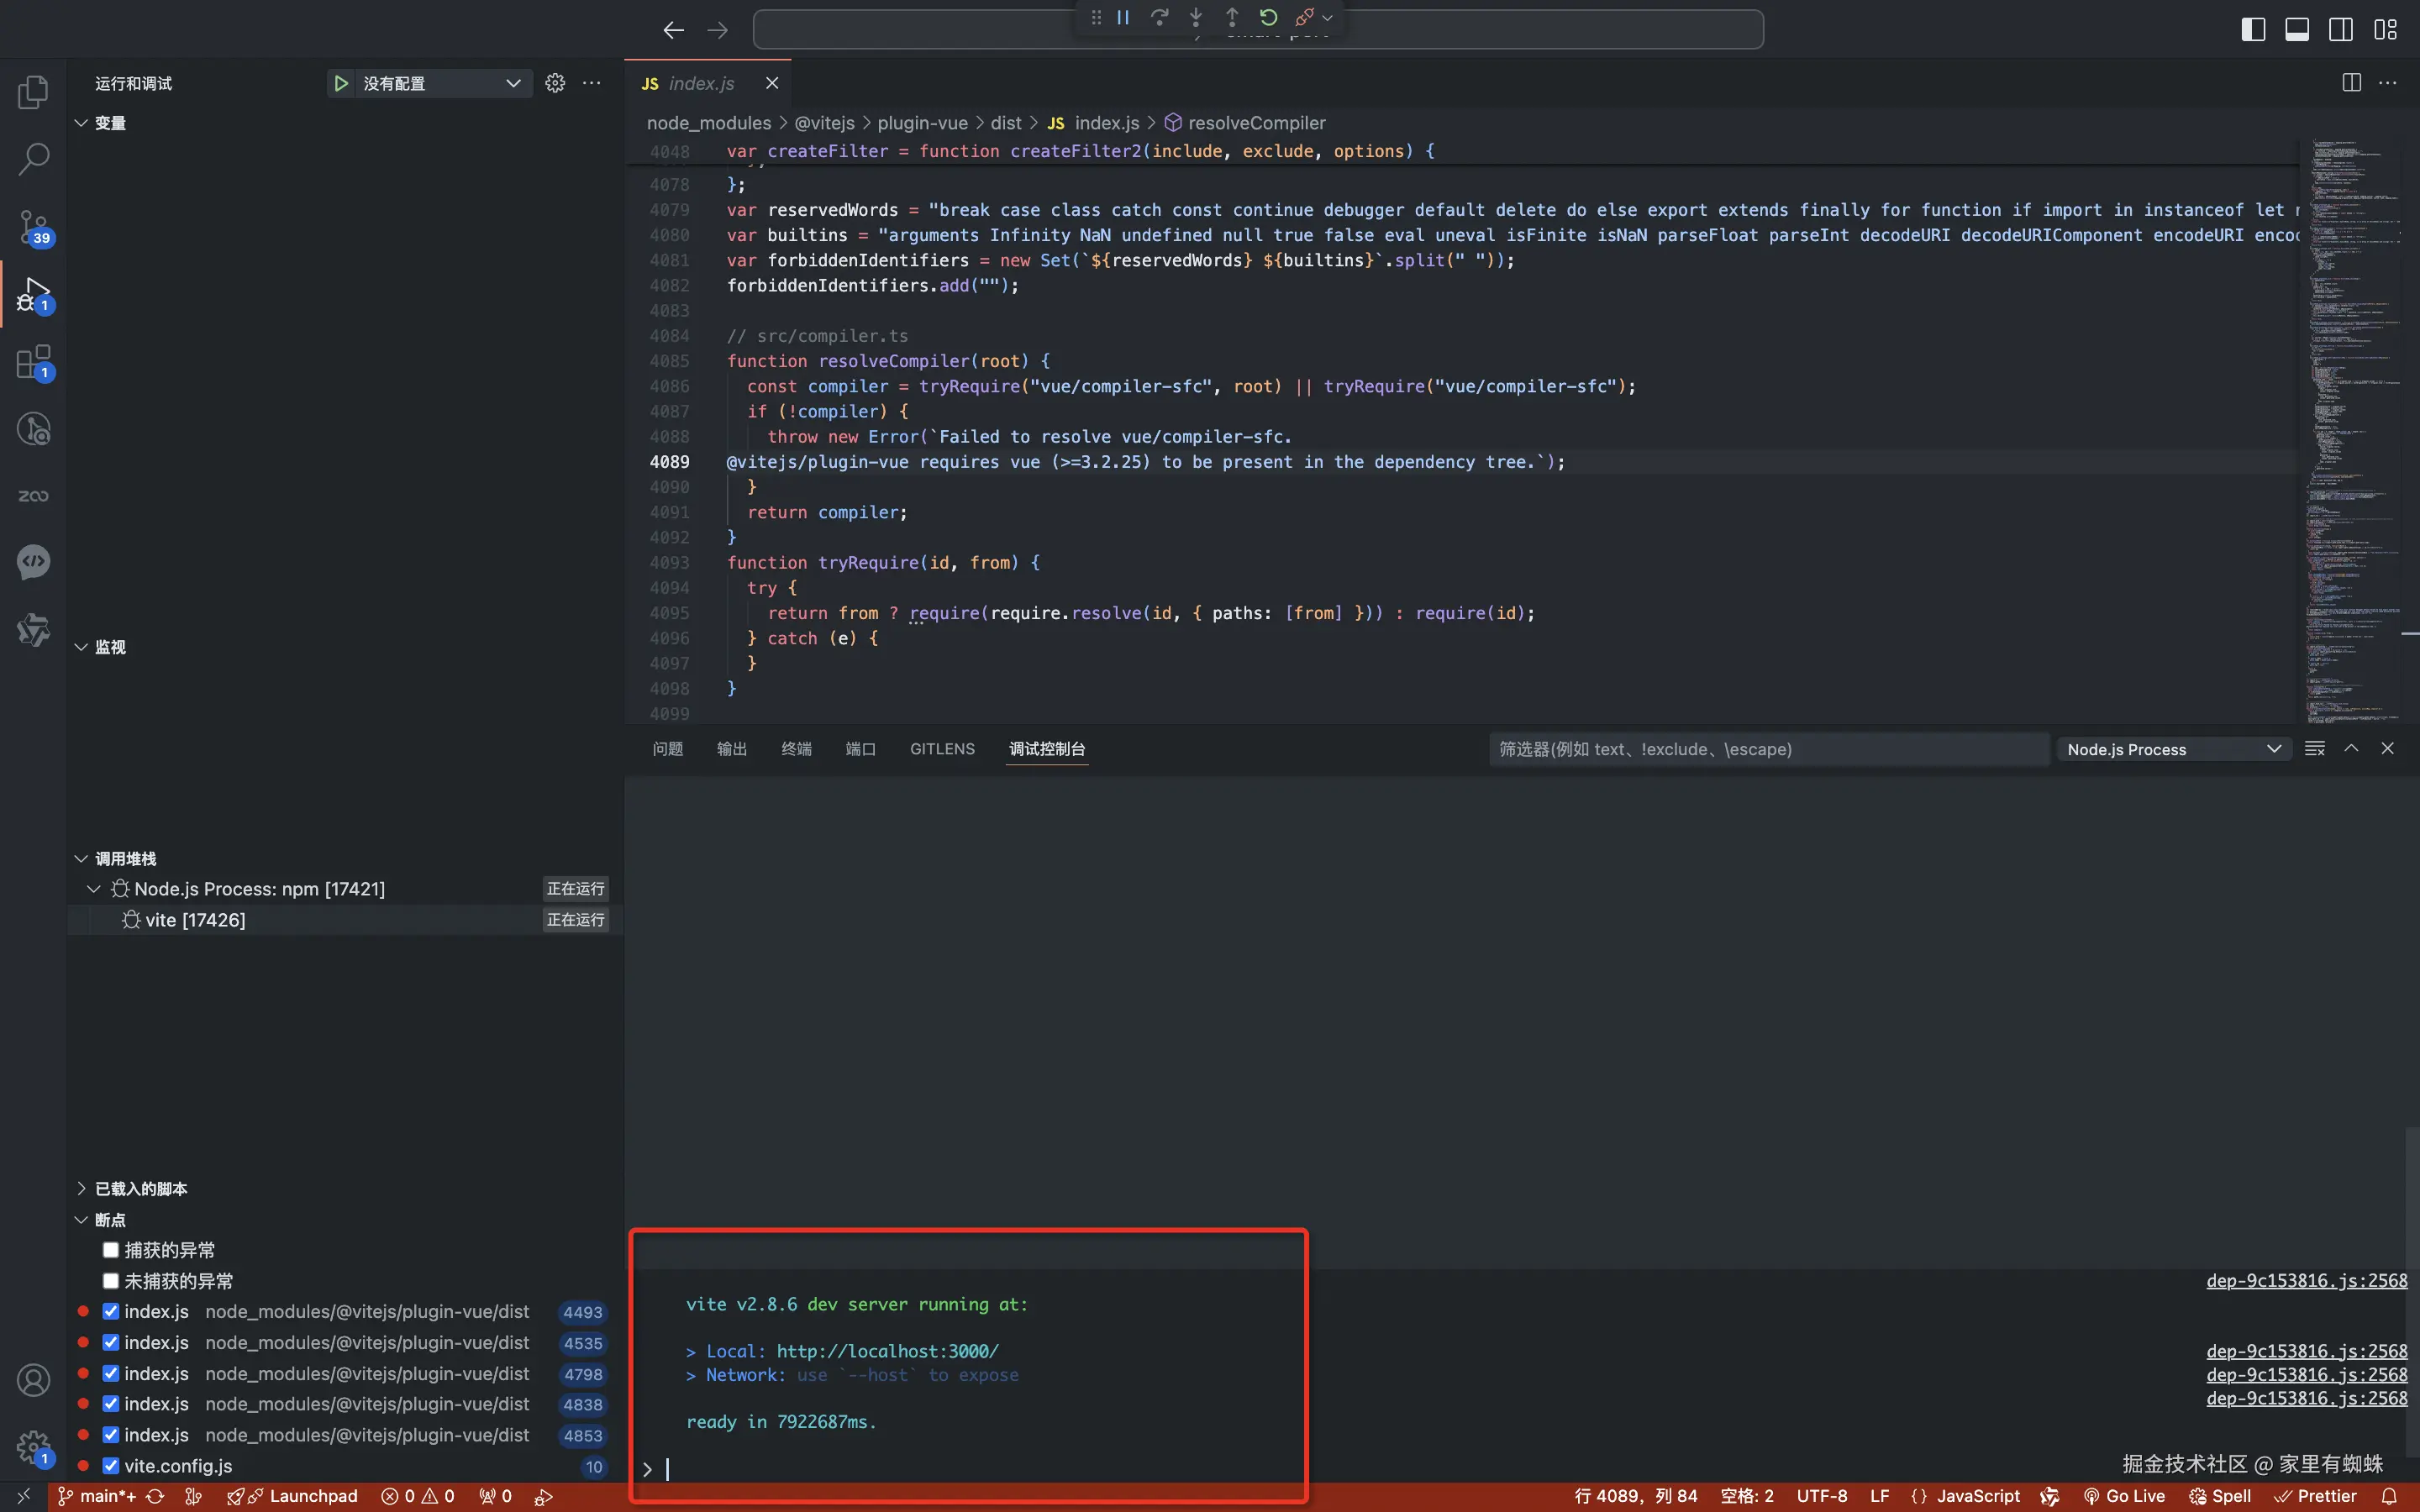Open Source Control view with 39 changes
Screen dimensions: 2420x1512
coord(33,228)
